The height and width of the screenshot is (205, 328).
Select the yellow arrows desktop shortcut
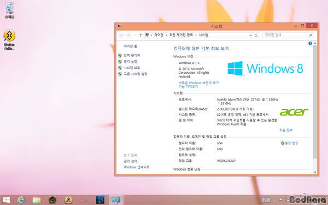[x=9, y=40]
